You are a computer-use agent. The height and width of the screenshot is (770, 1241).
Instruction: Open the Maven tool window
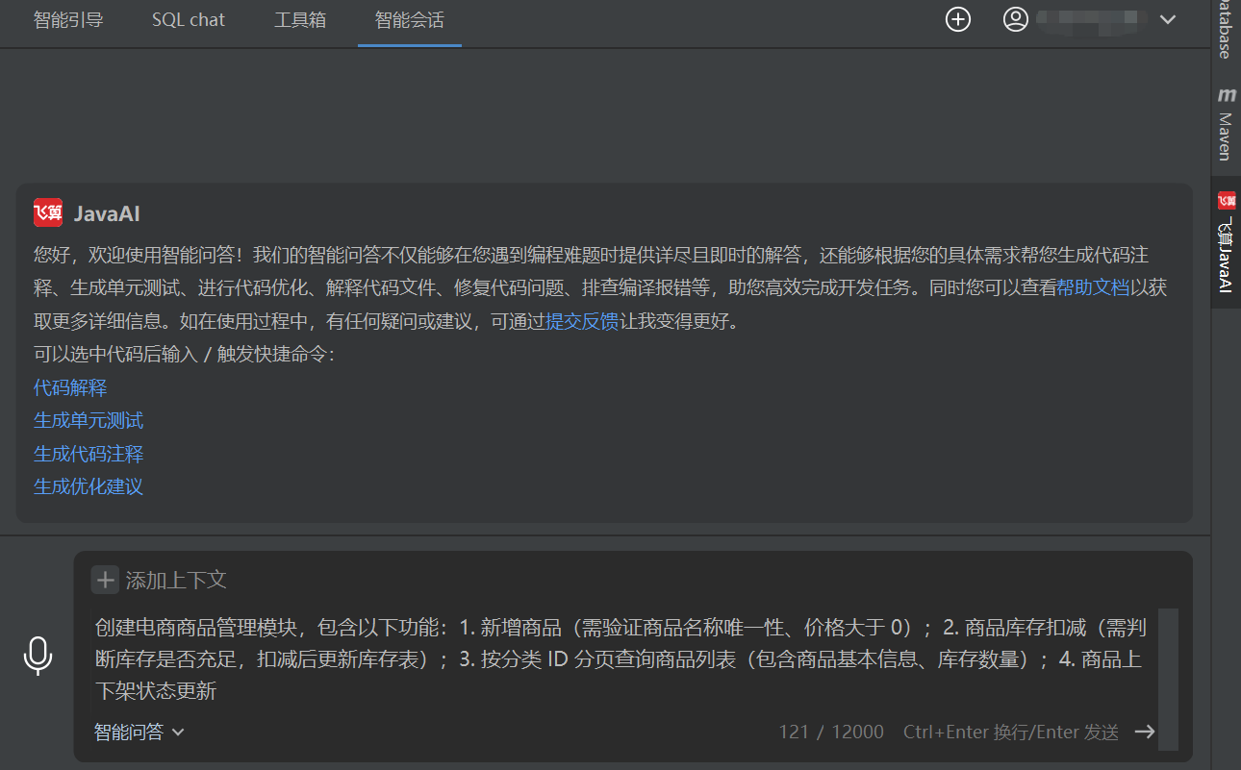pyautogui.click(x=1226, y=123)
